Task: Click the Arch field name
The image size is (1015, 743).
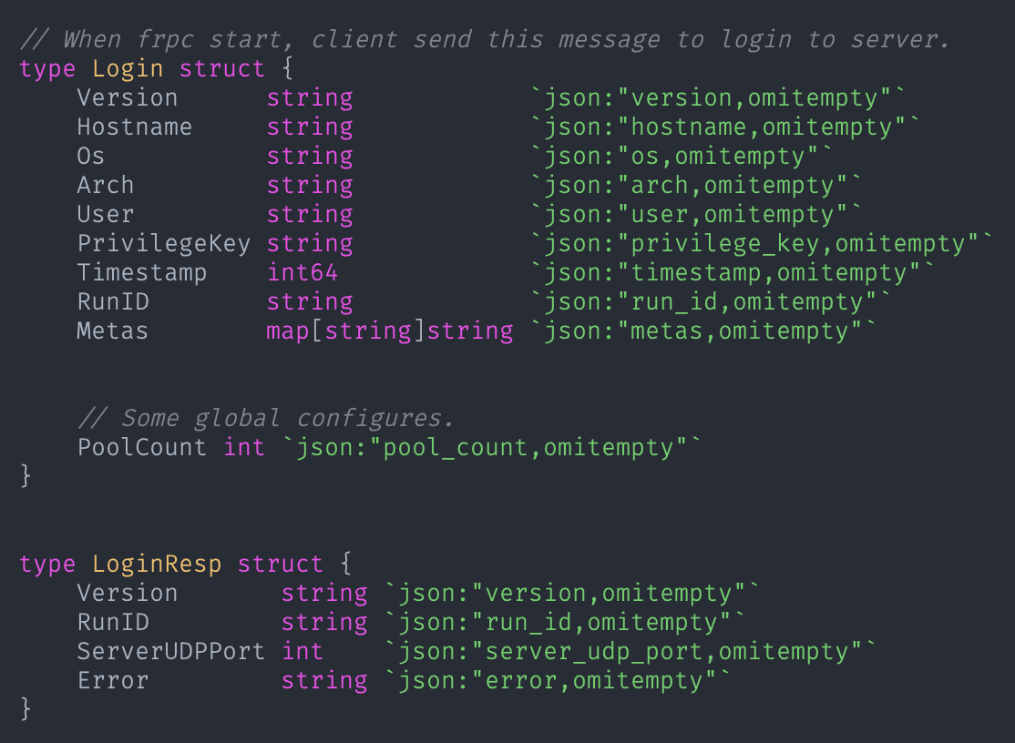Action: [106, 185]
